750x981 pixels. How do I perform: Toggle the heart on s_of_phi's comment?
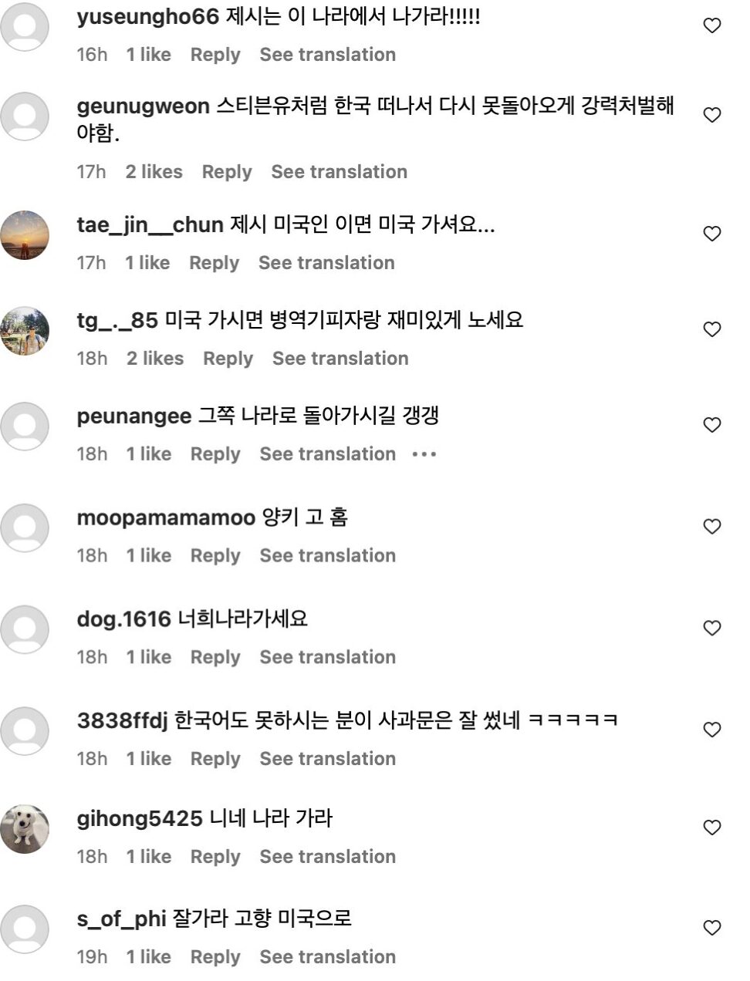[x=711, y=928]
